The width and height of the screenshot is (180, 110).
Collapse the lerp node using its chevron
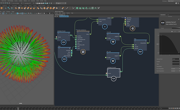pyautogui.click(x=135, y=41)
